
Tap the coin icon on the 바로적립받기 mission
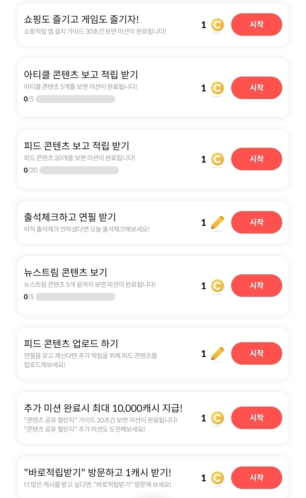[x=218, y=478]
